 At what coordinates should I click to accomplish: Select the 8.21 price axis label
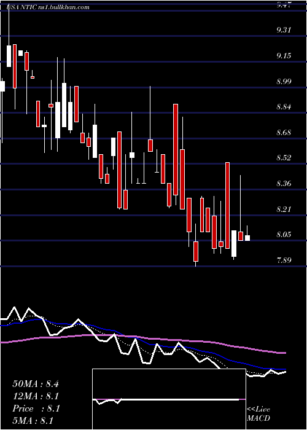click(284, 209)
